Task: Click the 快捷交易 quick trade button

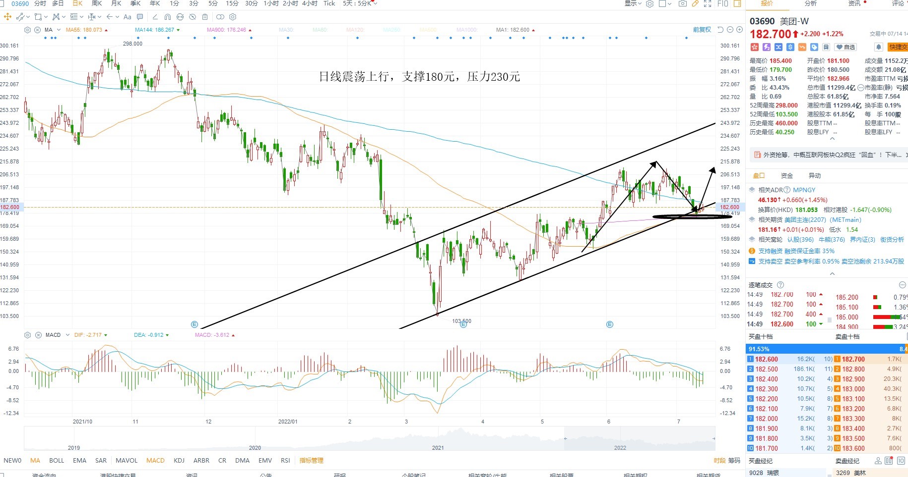Action: point(898,47)
